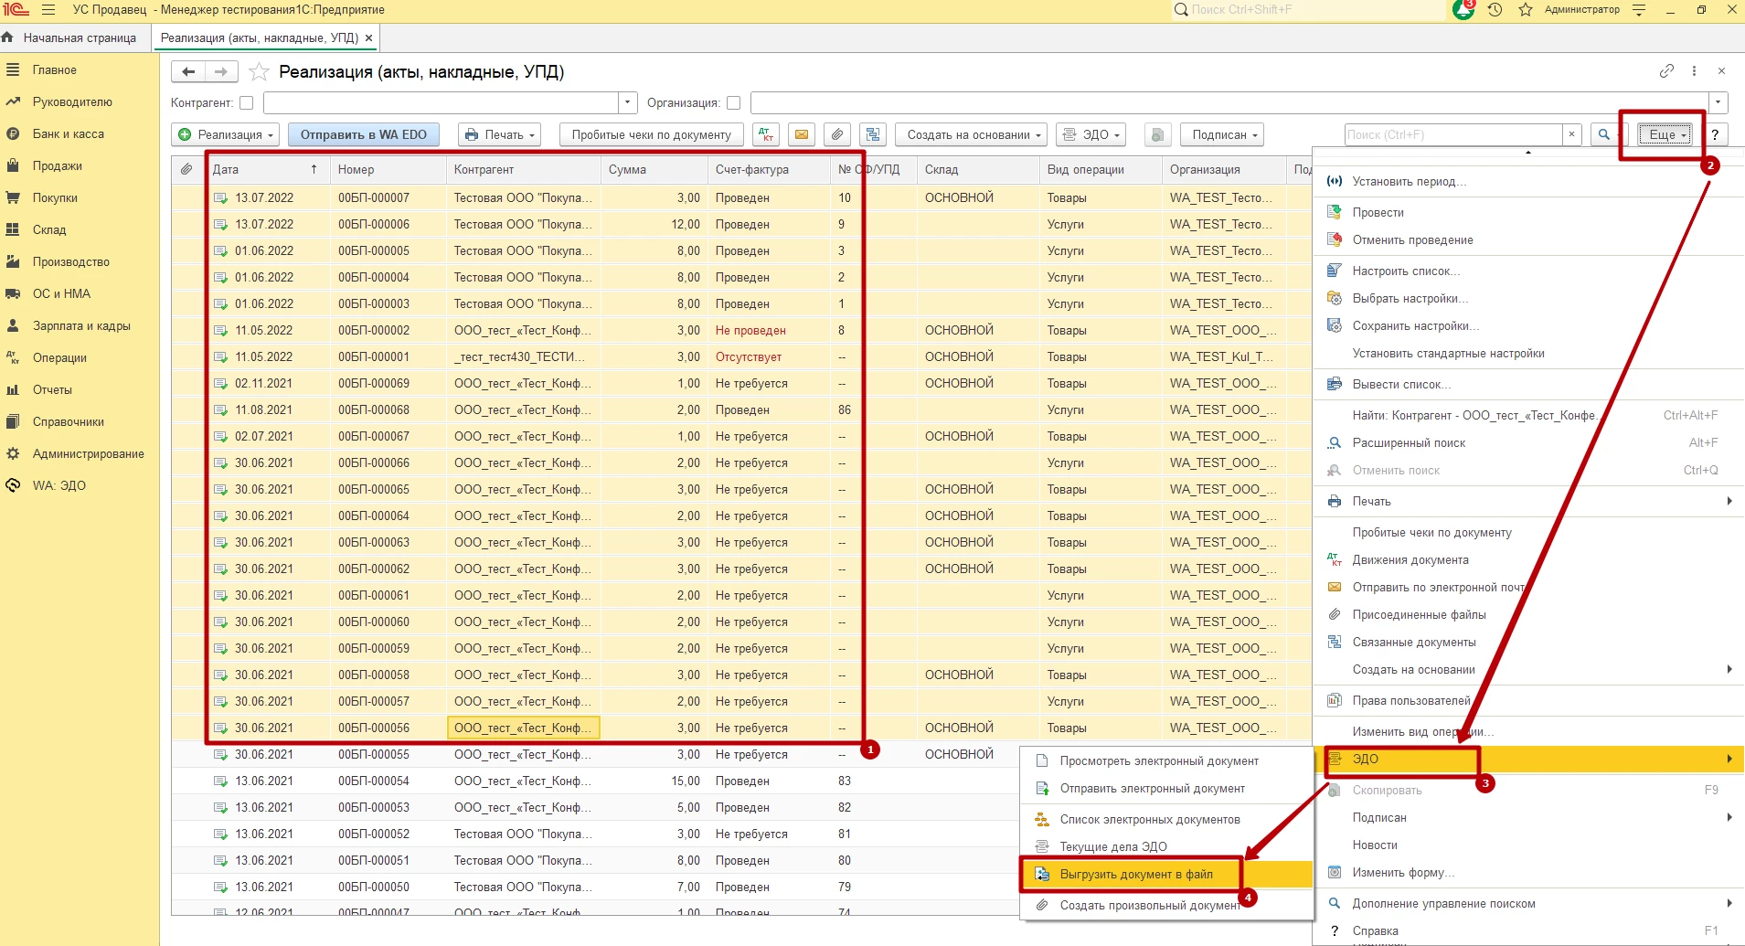Click the magnifier search button
This screenshot has width=1745, height=946.
pos(1603,134)
